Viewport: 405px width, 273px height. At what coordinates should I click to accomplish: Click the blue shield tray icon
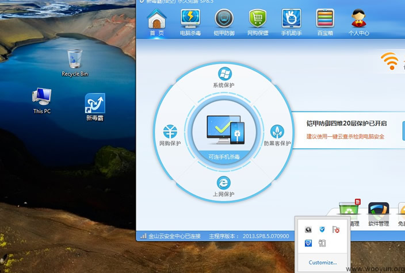tap(322, 229)
